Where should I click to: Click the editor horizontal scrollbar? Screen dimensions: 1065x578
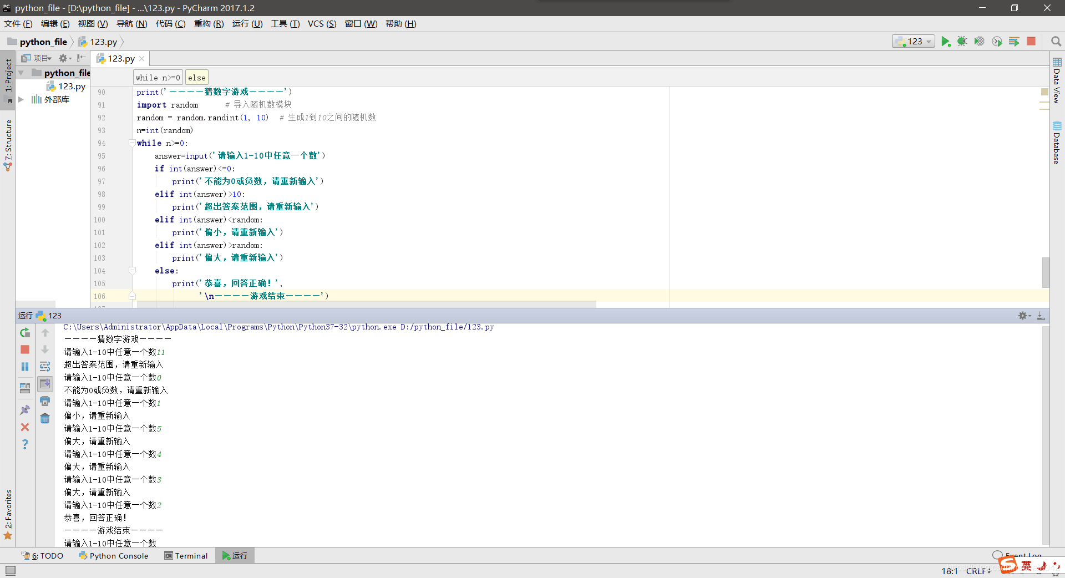(367, 305)
